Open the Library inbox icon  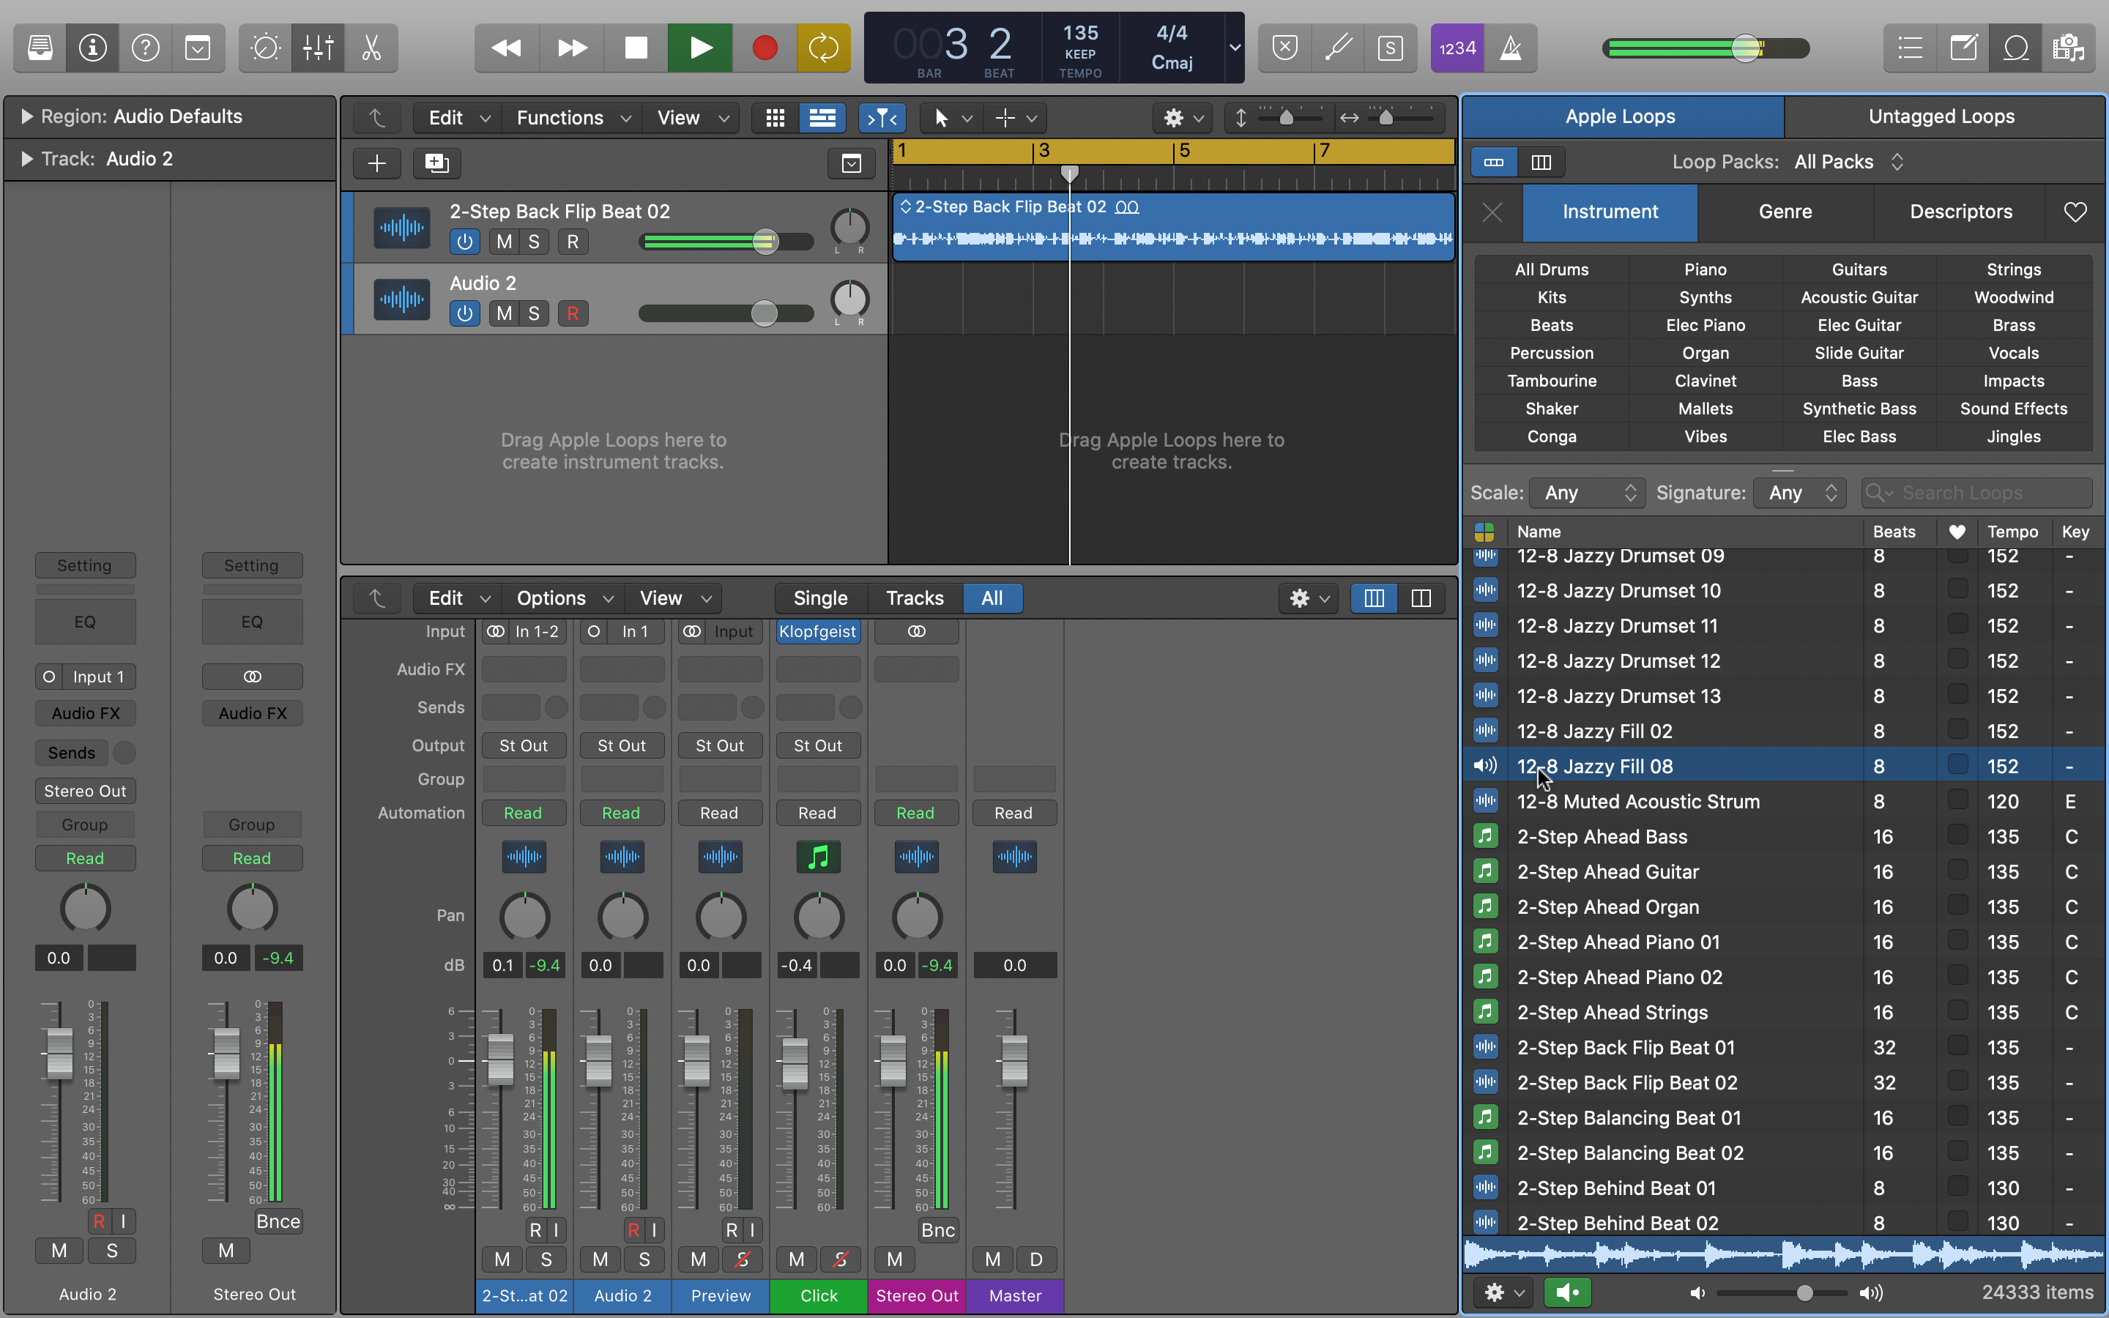[40, 48]
